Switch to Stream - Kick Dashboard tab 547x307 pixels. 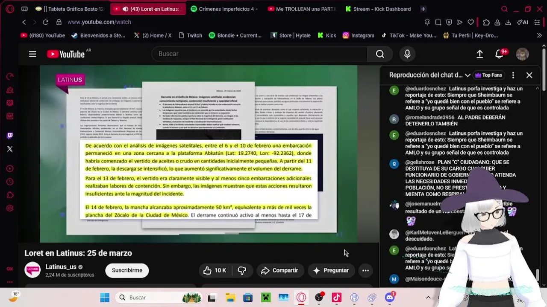[x=378, y=9]
